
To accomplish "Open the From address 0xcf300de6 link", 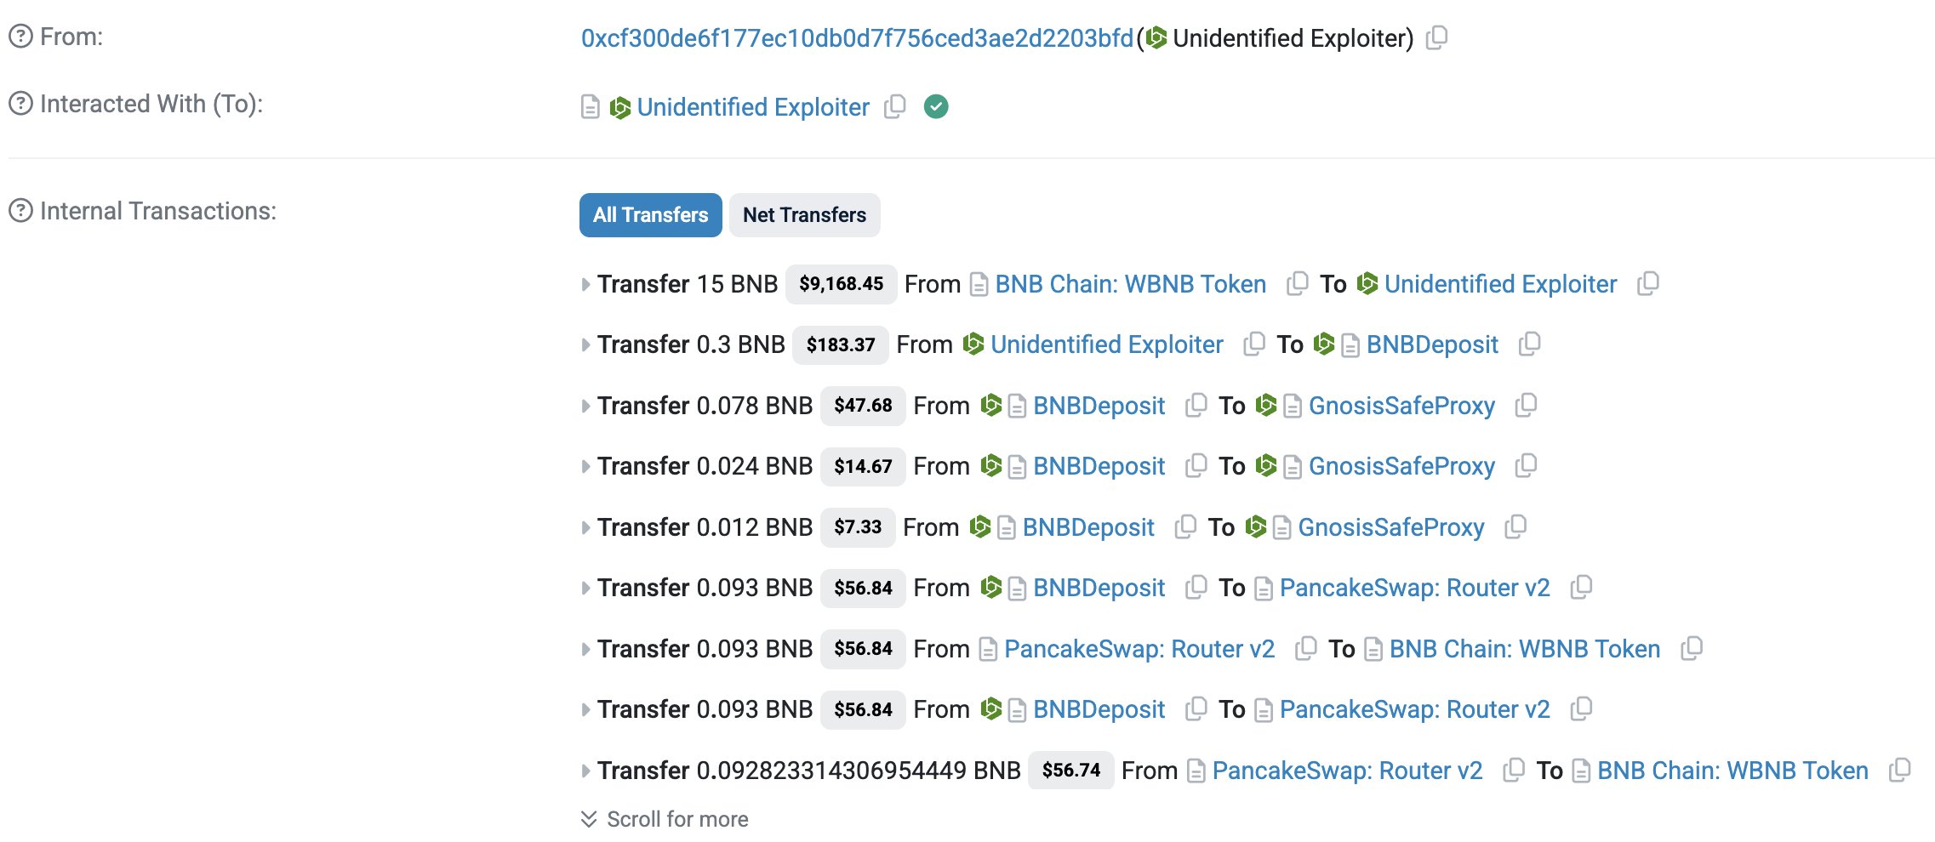I will click(x=857, y=38).
